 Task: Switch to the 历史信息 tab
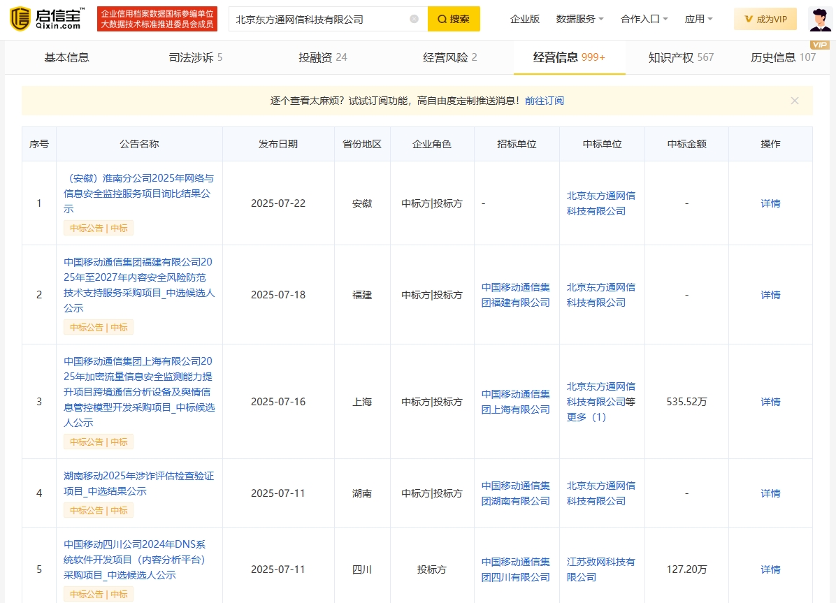783,57
